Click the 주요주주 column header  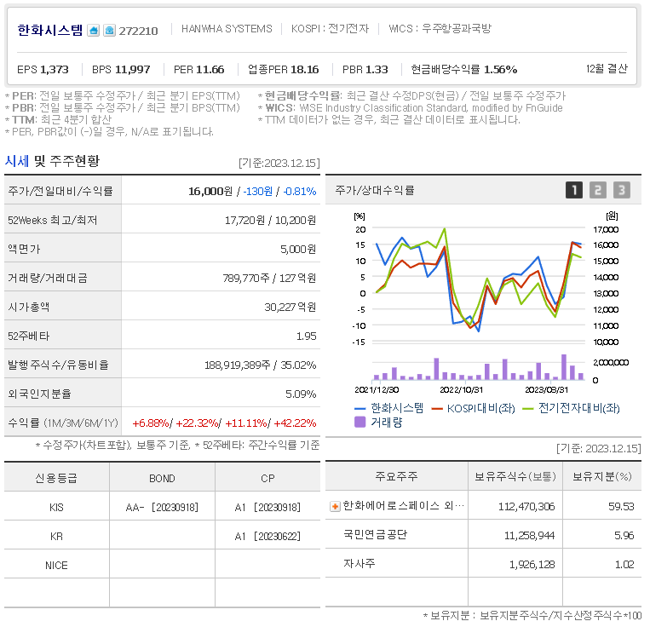396,476
